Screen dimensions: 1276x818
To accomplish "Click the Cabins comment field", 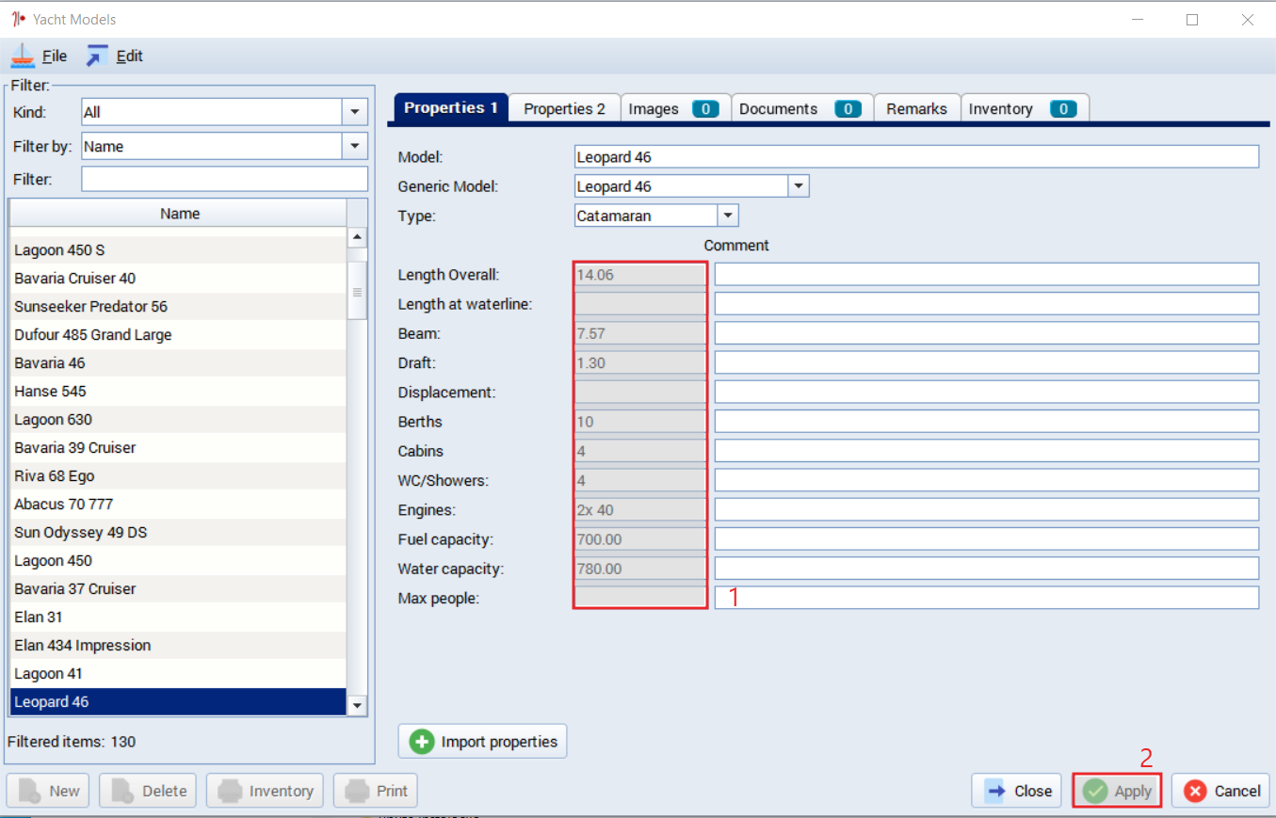I will 987,450.
